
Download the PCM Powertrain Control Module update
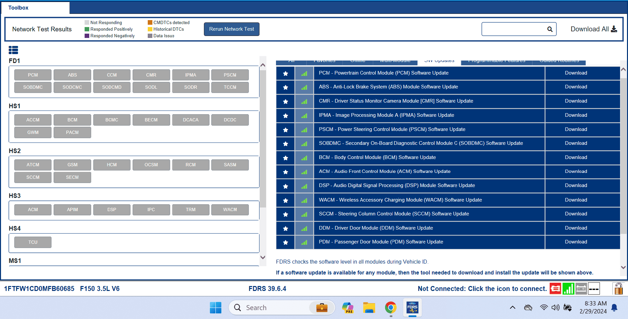[576, 73]
